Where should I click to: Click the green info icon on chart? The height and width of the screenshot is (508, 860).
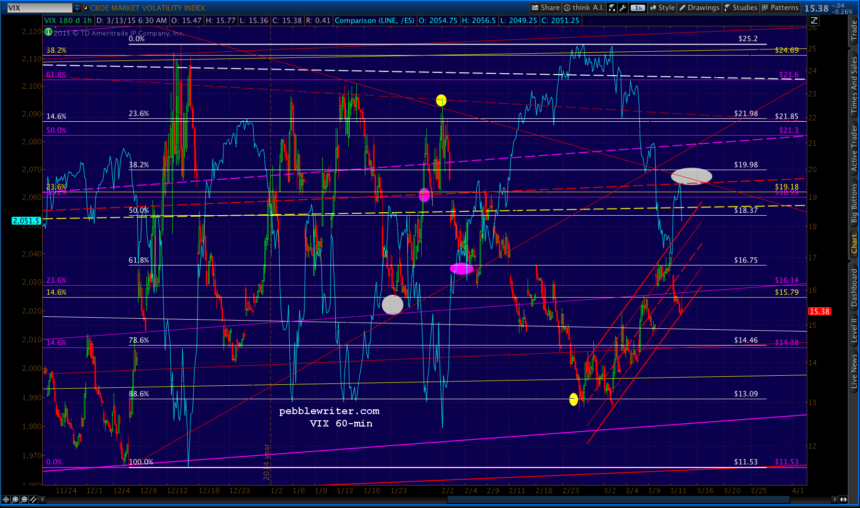click(x=48, y=32)
